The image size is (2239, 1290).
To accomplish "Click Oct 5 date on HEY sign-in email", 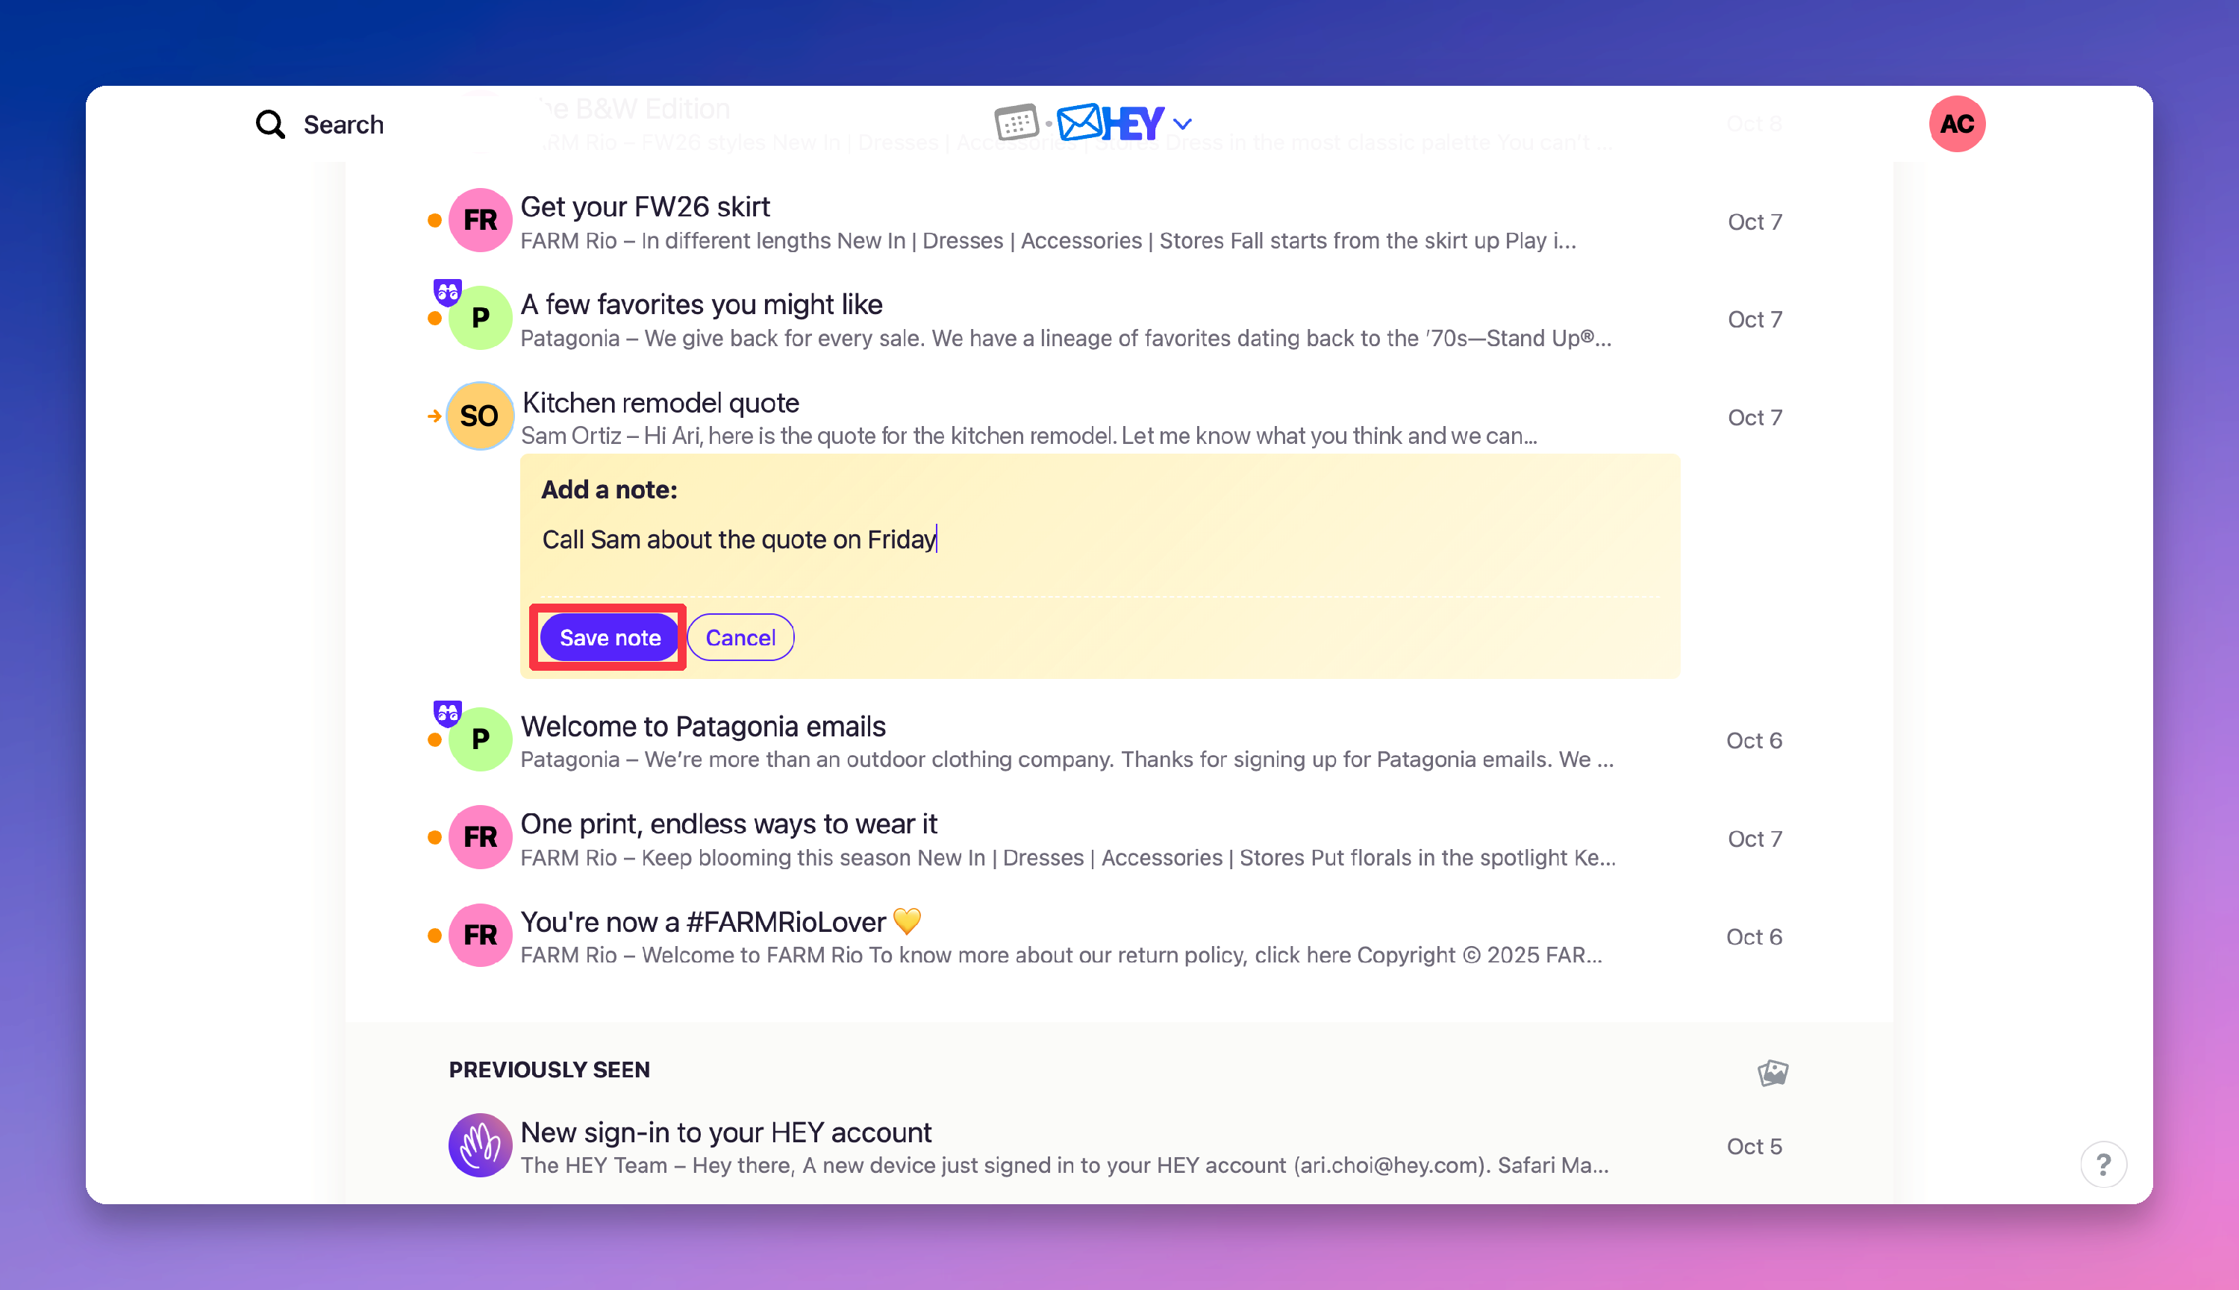I will click(1755, 1145).
